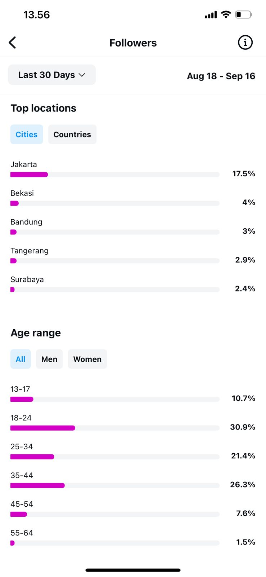Tap the battery status icon
This screenshot has width=266, height=577.
(x=243, y=15)
